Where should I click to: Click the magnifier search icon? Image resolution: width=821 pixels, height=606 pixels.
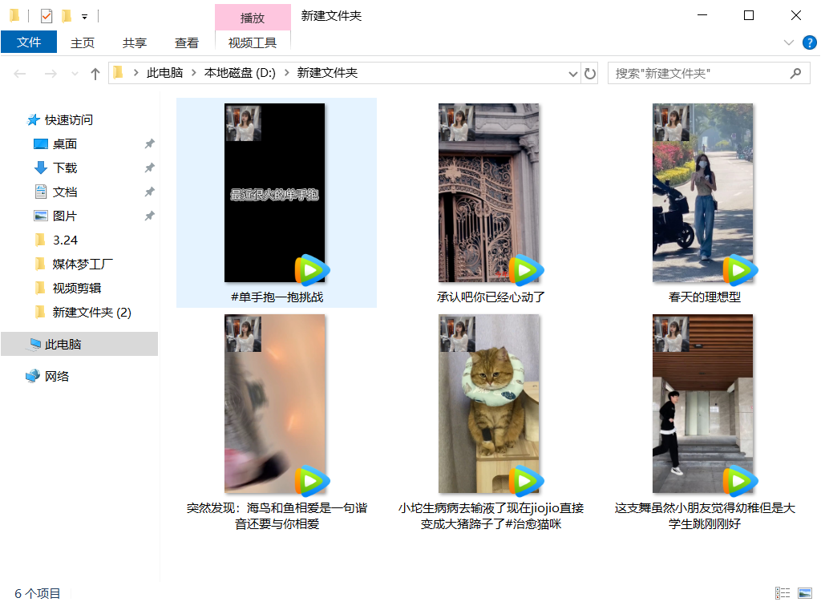click(x=795, y=73)
